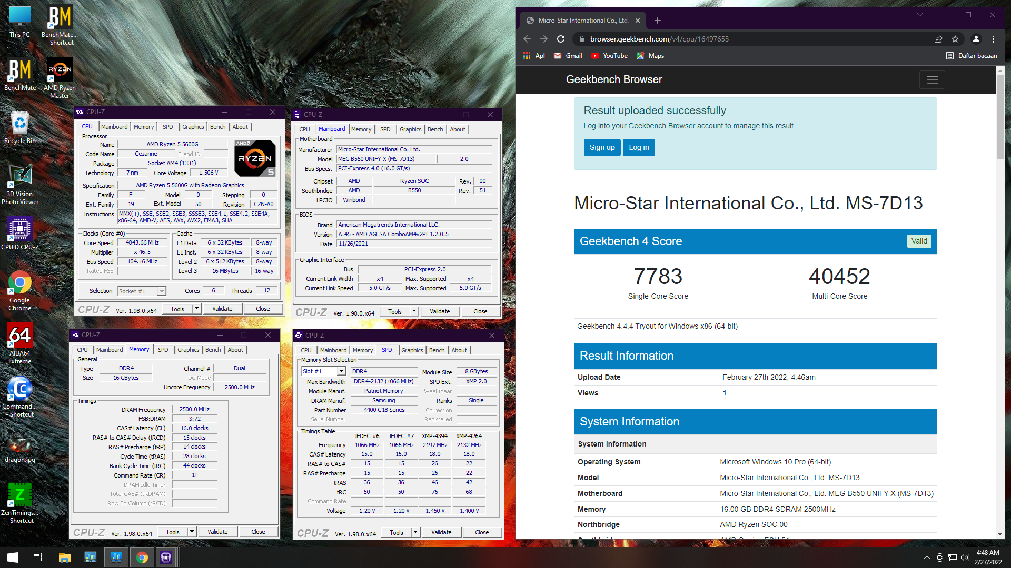
Task: Click Log in on Geekbench
Action: pos(639,147)
